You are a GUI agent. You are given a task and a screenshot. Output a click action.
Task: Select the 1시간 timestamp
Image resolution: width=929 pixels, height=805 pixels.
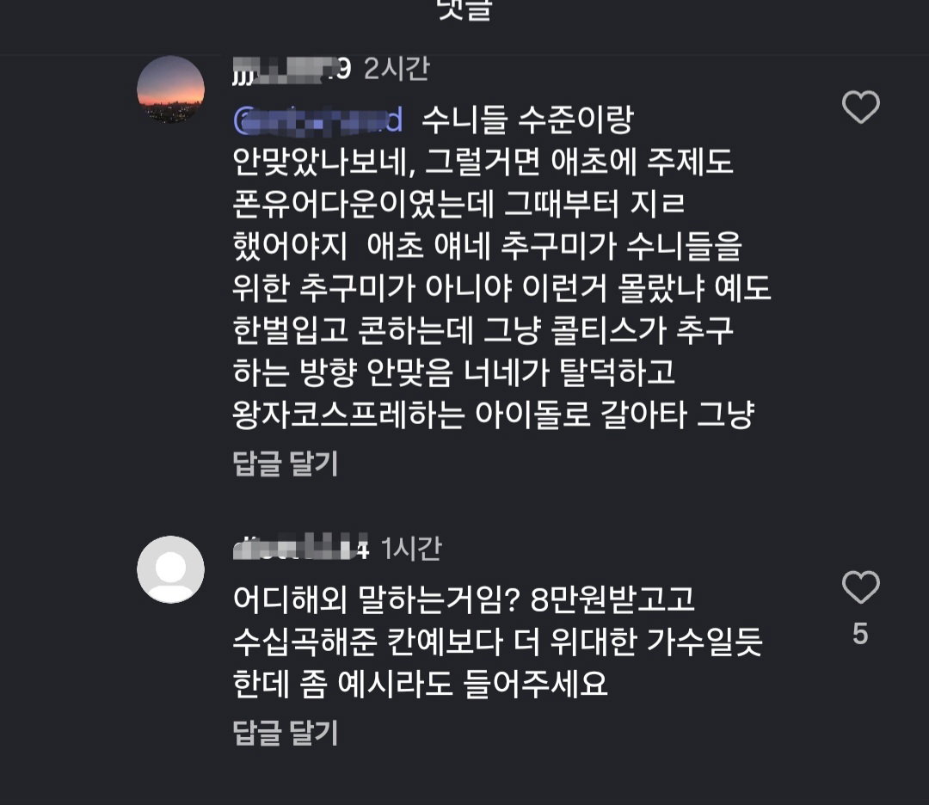tap(411, 549)
